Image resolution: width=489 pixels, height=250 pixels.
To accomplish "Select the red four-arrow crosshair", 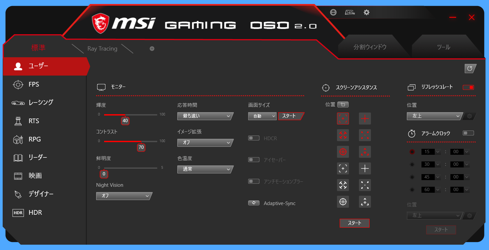I will (343, 135).
